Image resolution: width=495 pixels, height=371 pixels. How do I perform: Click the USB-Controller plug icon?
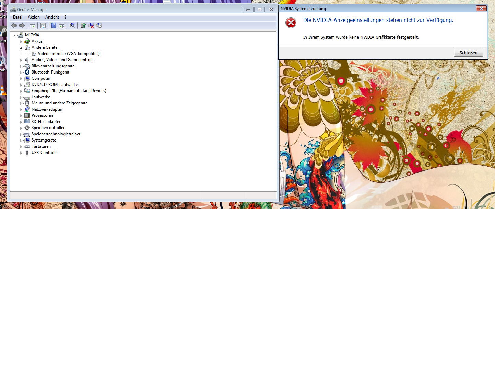coord(27,153)
